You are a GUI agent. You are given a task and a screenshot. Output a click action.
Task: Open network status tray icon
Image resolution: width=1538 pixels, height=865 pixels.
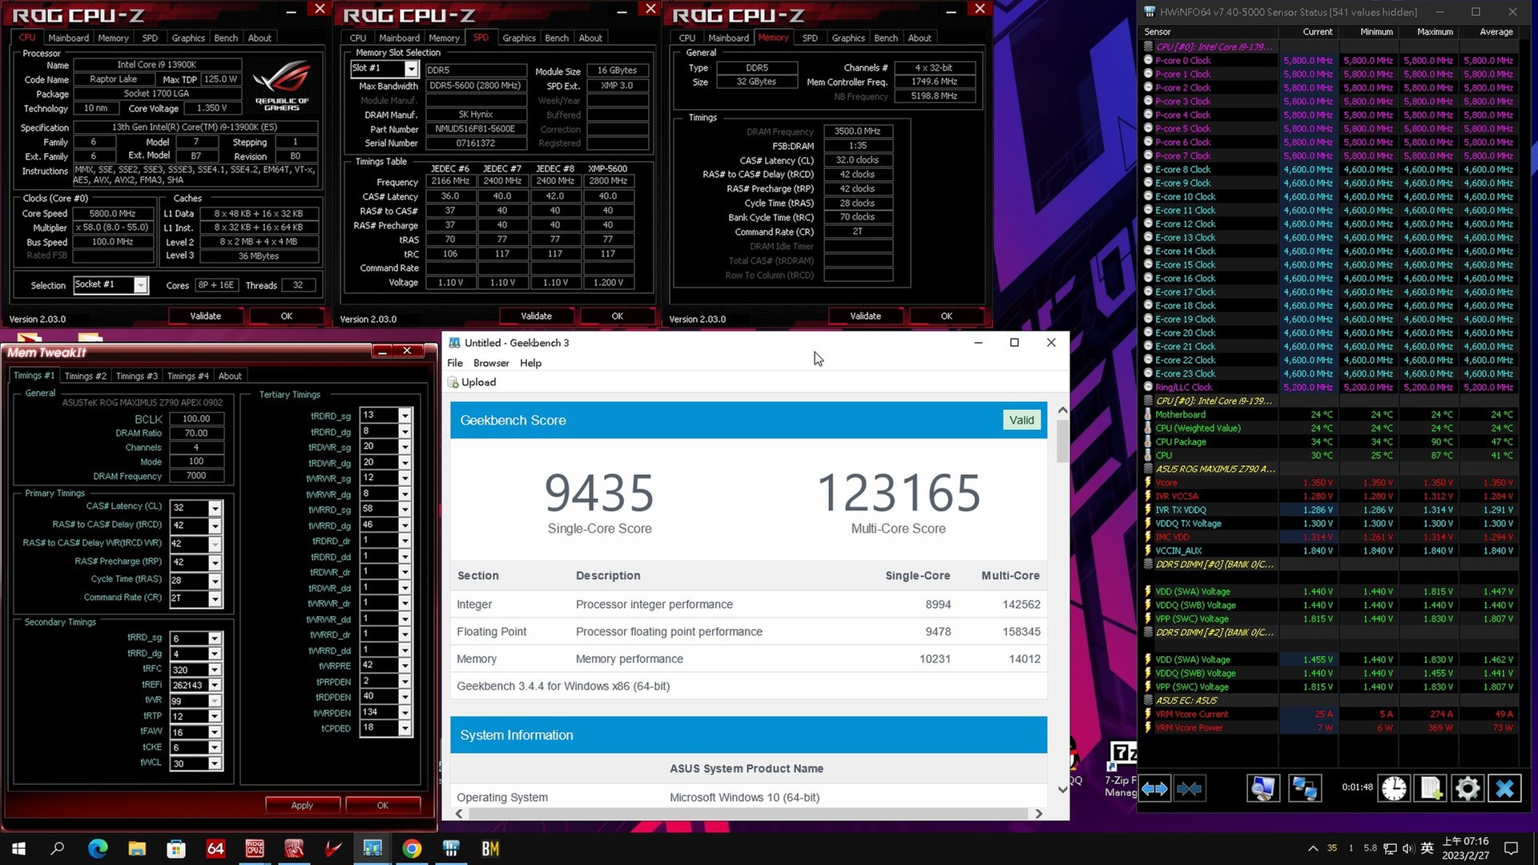(x=1390, y=848)
